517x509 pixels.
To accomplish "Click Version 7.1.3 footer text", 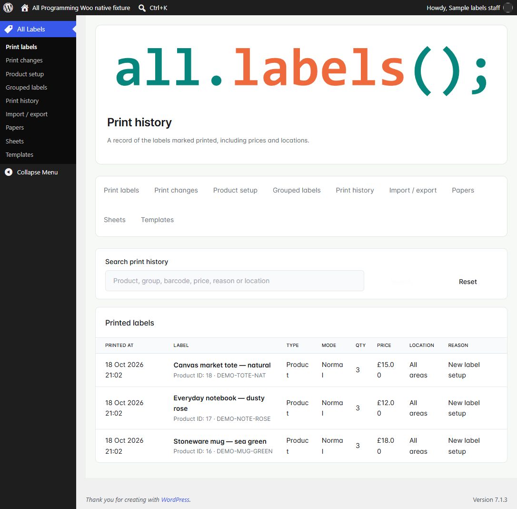I will click(490, 500).
